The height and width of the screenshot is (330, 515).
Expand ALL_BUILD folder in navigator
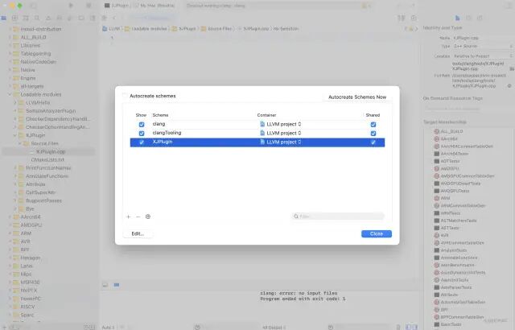point(10,38)
